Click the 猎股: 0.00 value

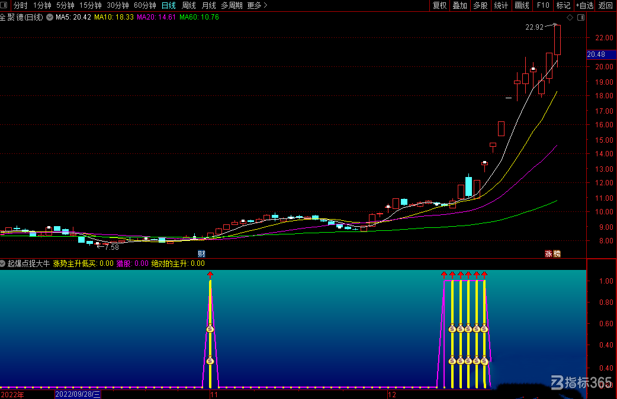click(x=132, y=263)
